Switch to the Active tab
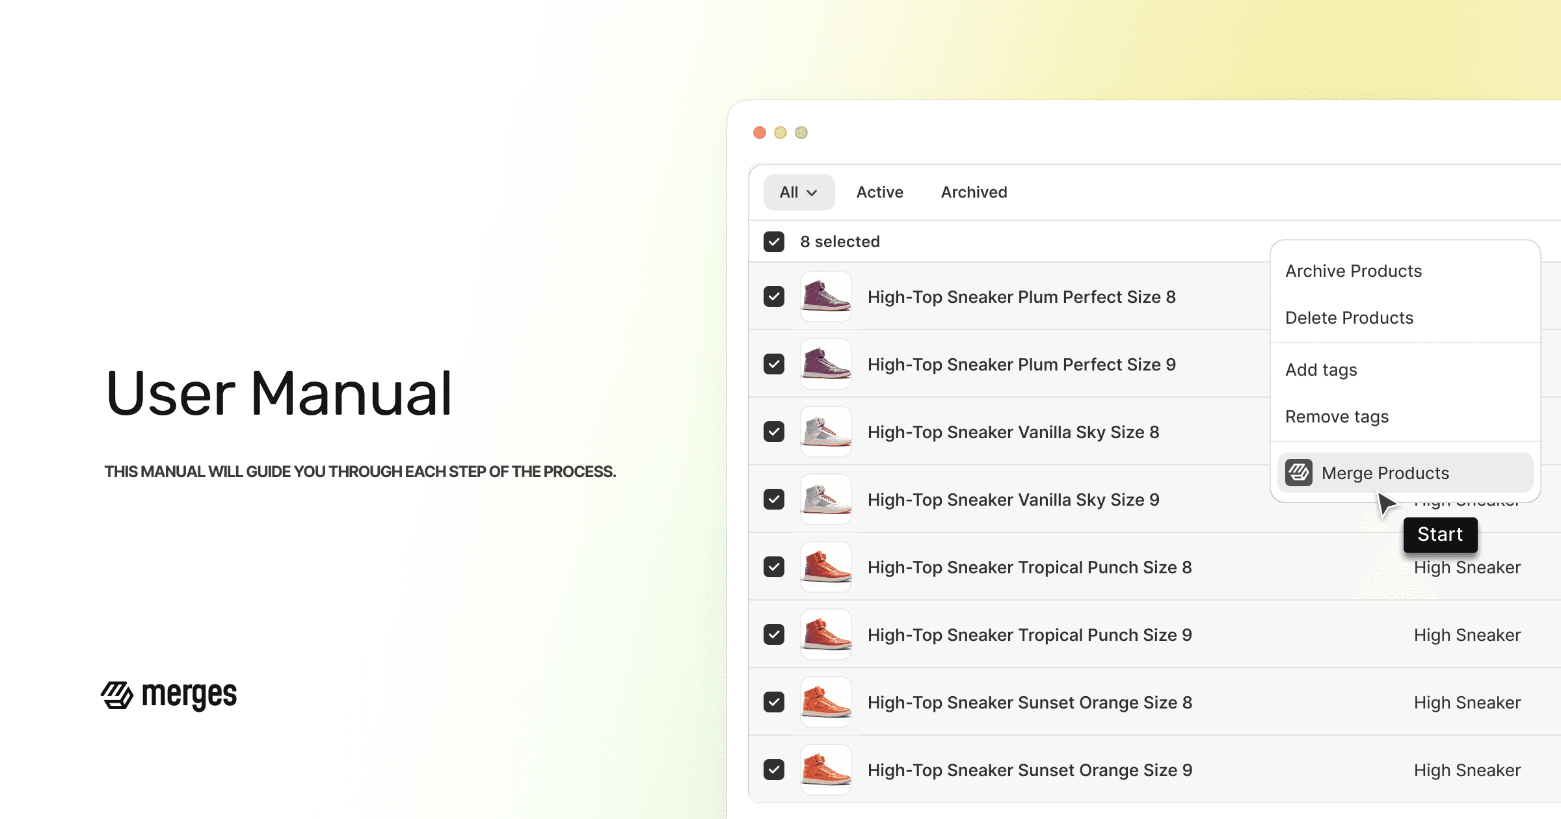The image size is (1561, 819). pyautogui.click(x=879, y=192)
